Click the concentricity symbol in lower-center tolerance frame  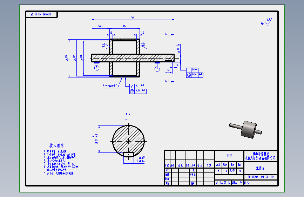pos(132,91)
